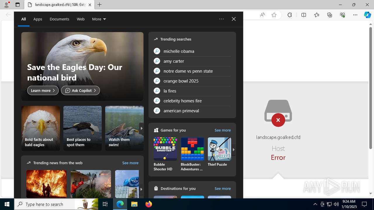Image resolution: width=374 pixels, height=210 pixels.
Task: Select the All search tab
Action: (x=24, y=19)
